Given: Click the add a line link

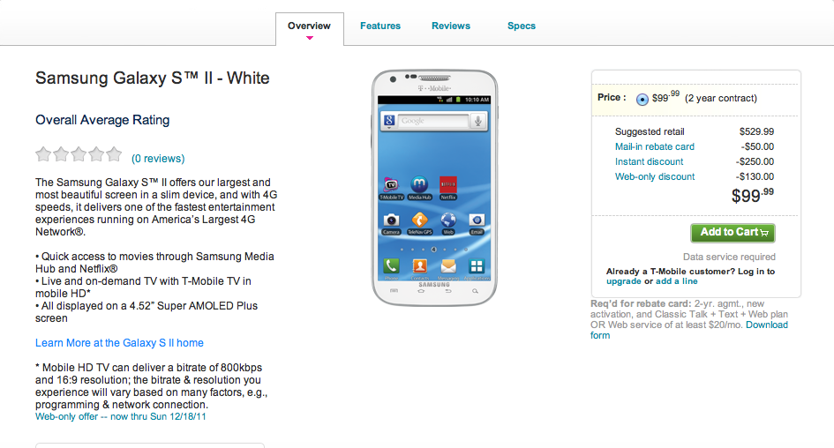Looking at the screenshot, I should (677, 281).
